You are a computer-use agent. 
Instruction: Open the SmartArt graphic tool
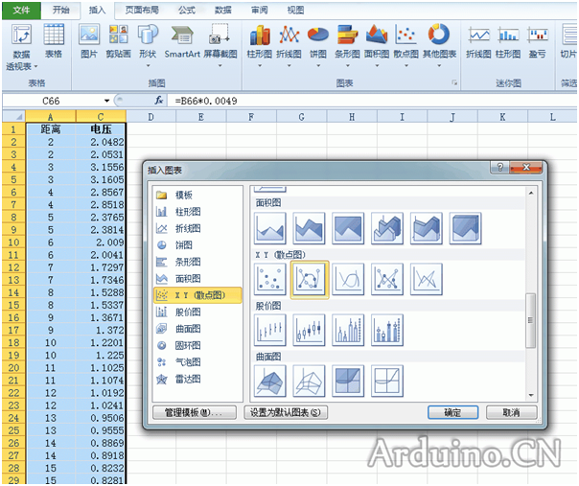tap(182, 43)
